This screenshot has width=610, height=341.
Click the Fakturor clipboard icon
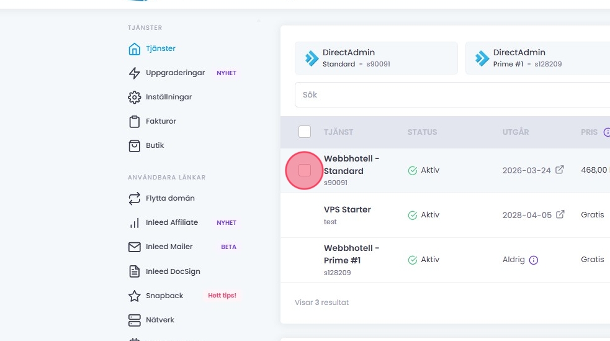click(134, 122)
